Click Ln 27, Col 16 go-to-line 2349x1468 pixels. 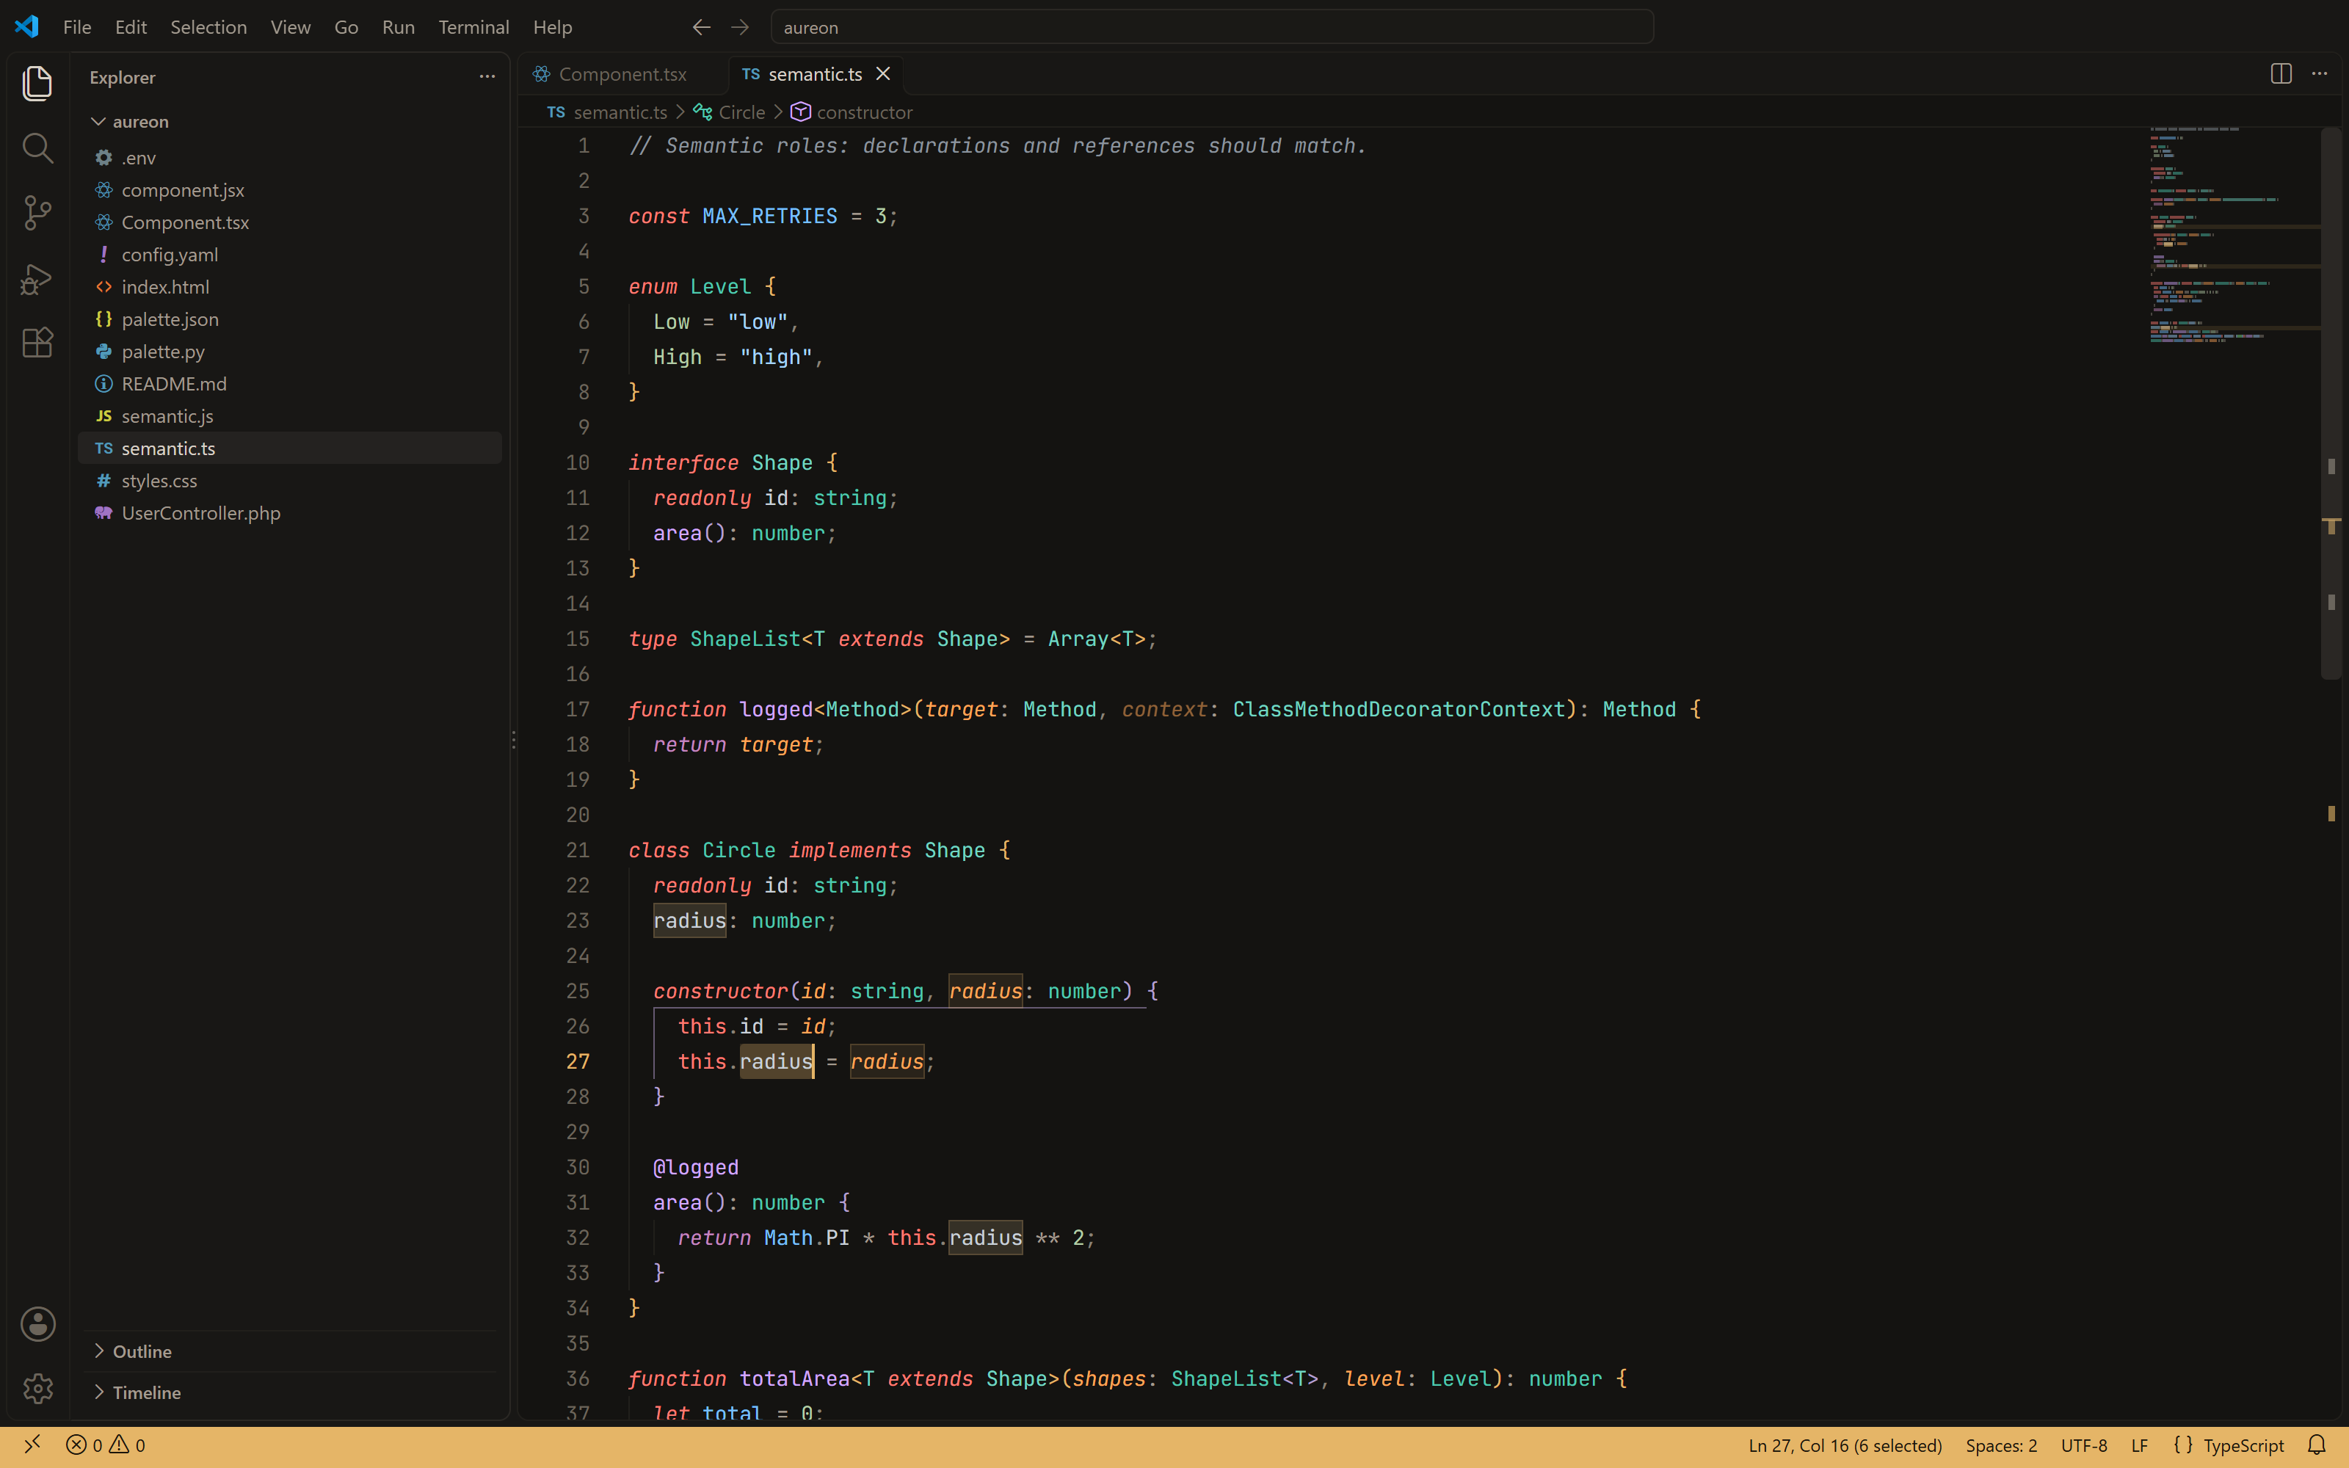click(x=1845, y=1446)
